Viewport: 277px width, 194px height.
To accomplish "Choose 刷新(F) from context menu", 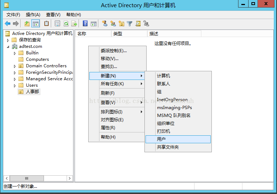I will tap(117, 93).
